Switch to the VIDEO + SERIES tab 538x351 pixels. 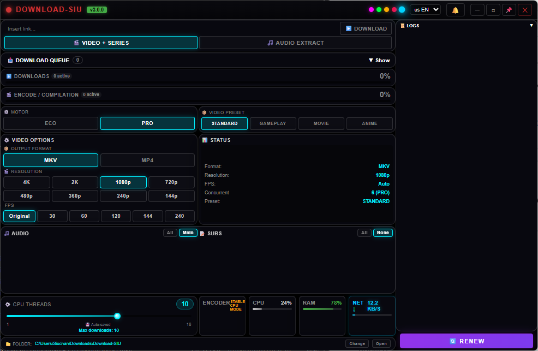[101, 43]
